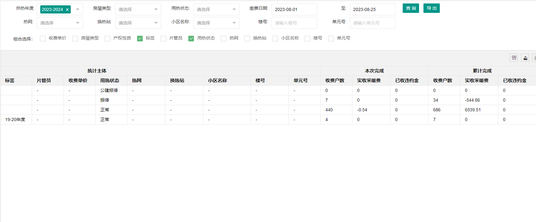Click the 小区名称 column header

(x=227, y=81)
